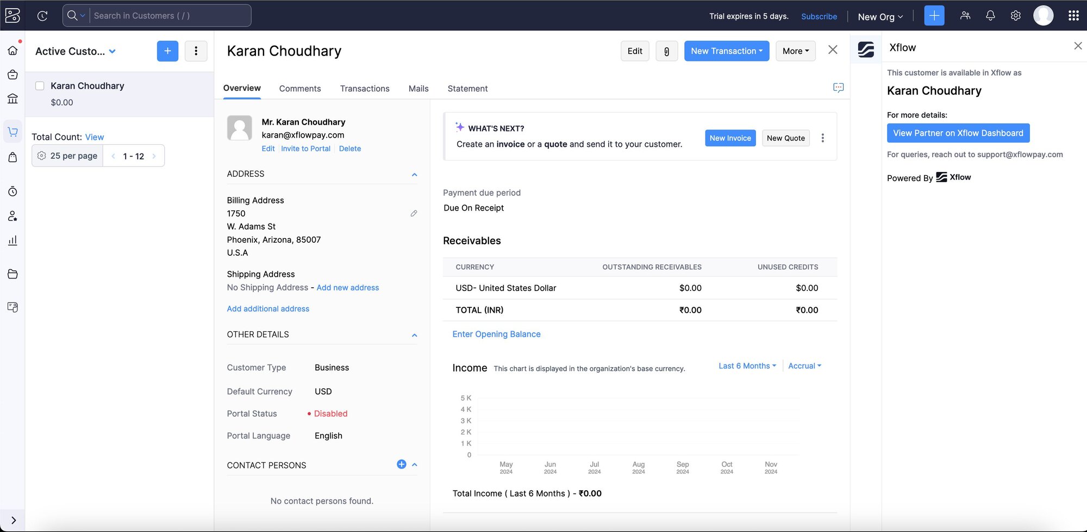
Task: Open the notifications bell icon
Action: point(990,16)
